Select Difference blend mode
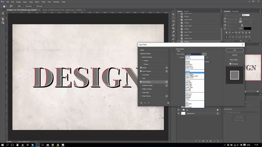Screen dimensions: 262x147 (x=195, y=94)
